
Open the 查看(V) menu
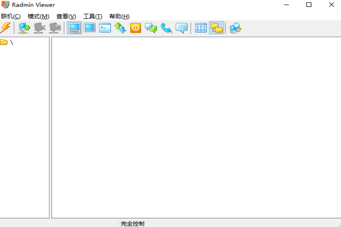click(x=66, y=16)
